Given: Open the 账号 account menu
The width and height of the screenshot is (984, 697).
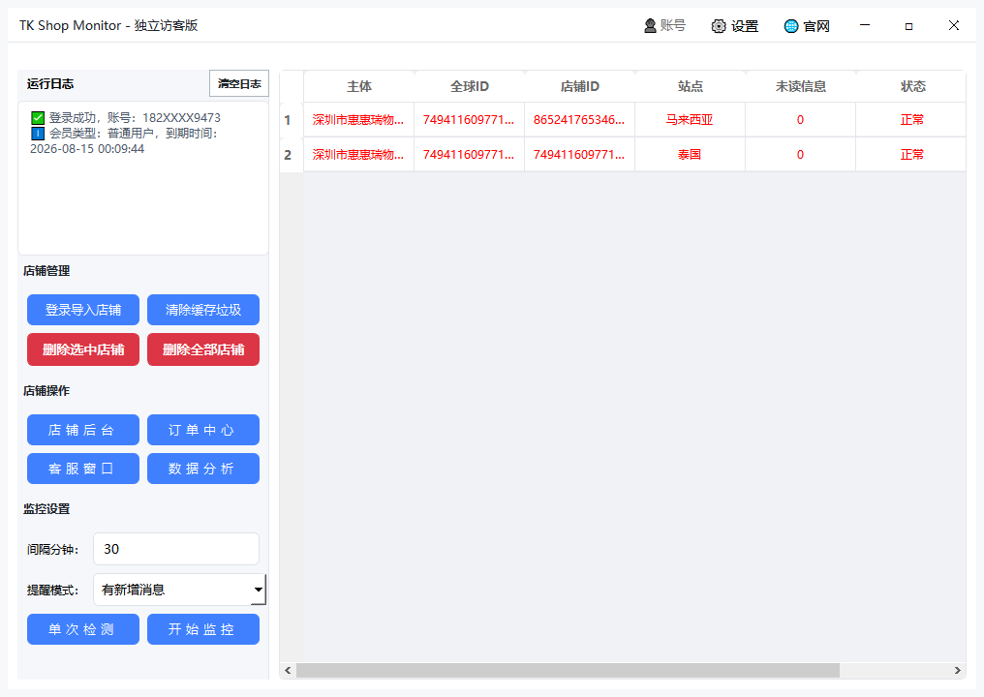Looking at the screenshot, I should [664, 26].
